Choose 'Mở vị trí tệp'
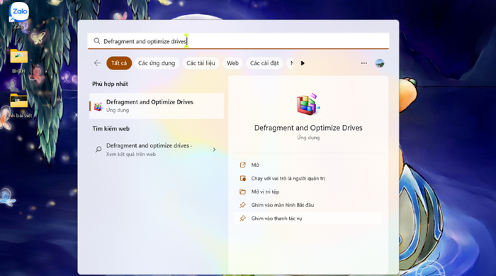Screen dimensions: 496x276 pos(265,192)
